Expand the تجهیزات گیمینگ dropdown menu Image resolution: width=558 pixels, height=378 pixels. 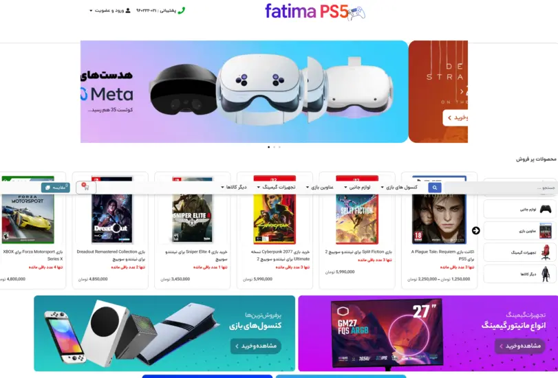coord(276,187)
